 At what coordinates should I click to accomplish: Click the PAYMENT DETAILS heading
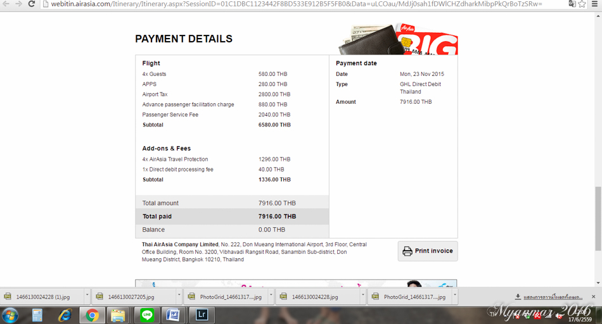(184, 39)
